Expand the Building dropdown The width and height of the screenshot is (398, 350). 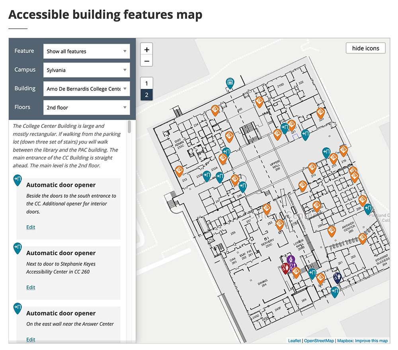[86, 89]
